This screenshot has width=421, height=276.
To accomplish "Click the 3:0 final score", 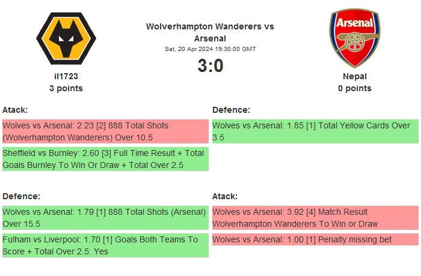I will [x=210, y=65].
